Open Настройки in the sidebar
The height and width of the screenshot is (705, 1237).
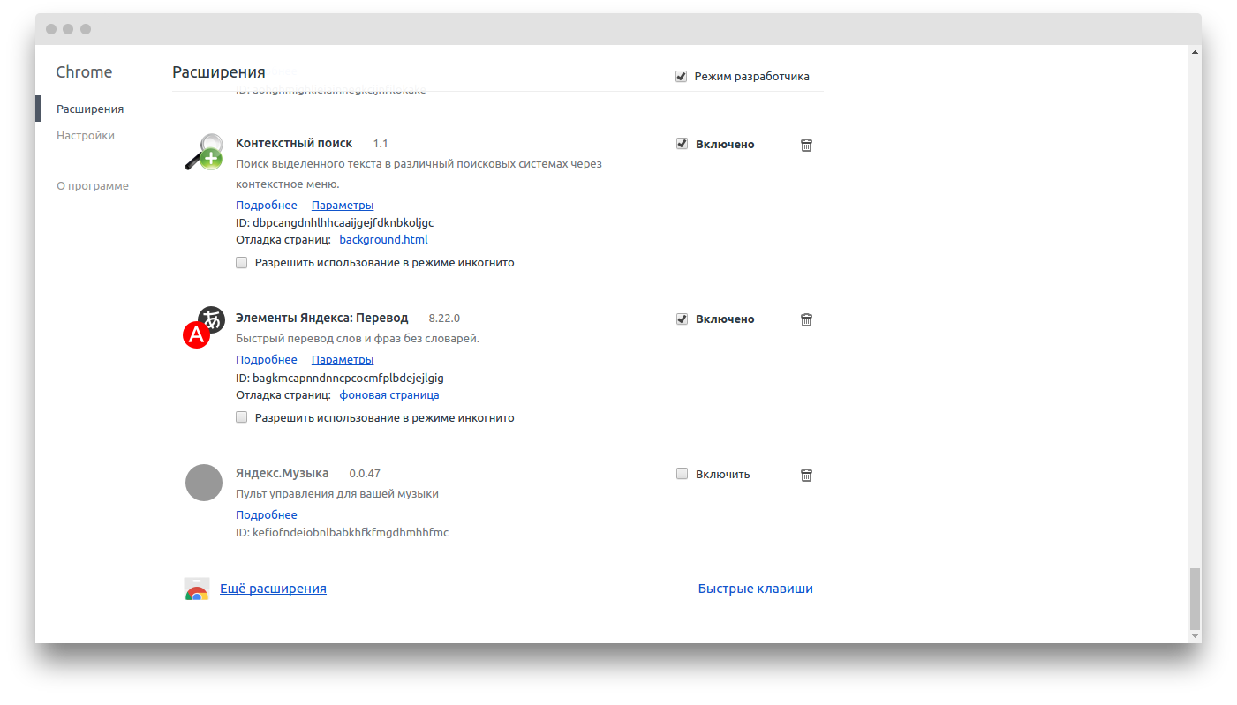(86, 135)
